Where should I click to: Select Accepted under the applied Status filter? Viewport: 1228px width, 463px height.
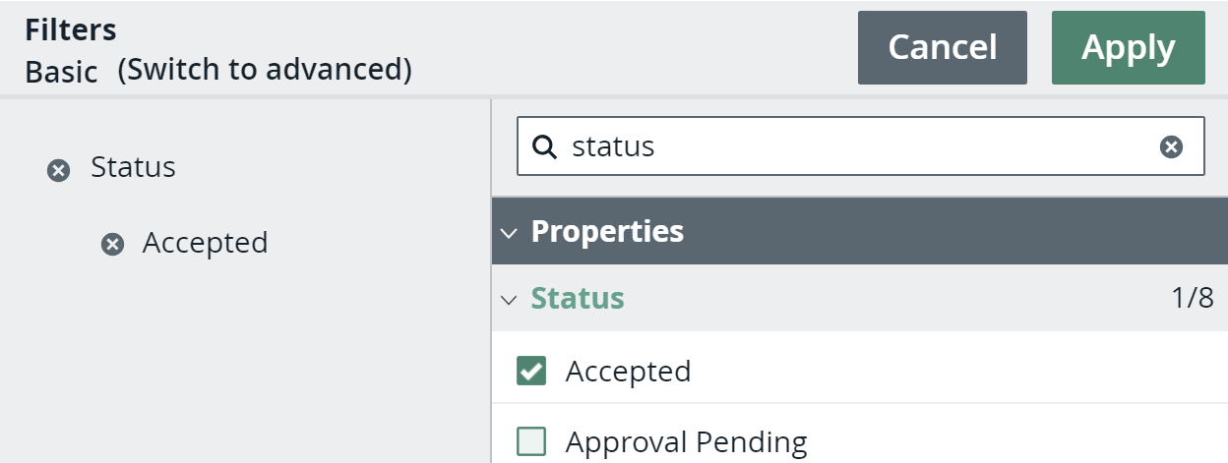(x=205, y=243)
